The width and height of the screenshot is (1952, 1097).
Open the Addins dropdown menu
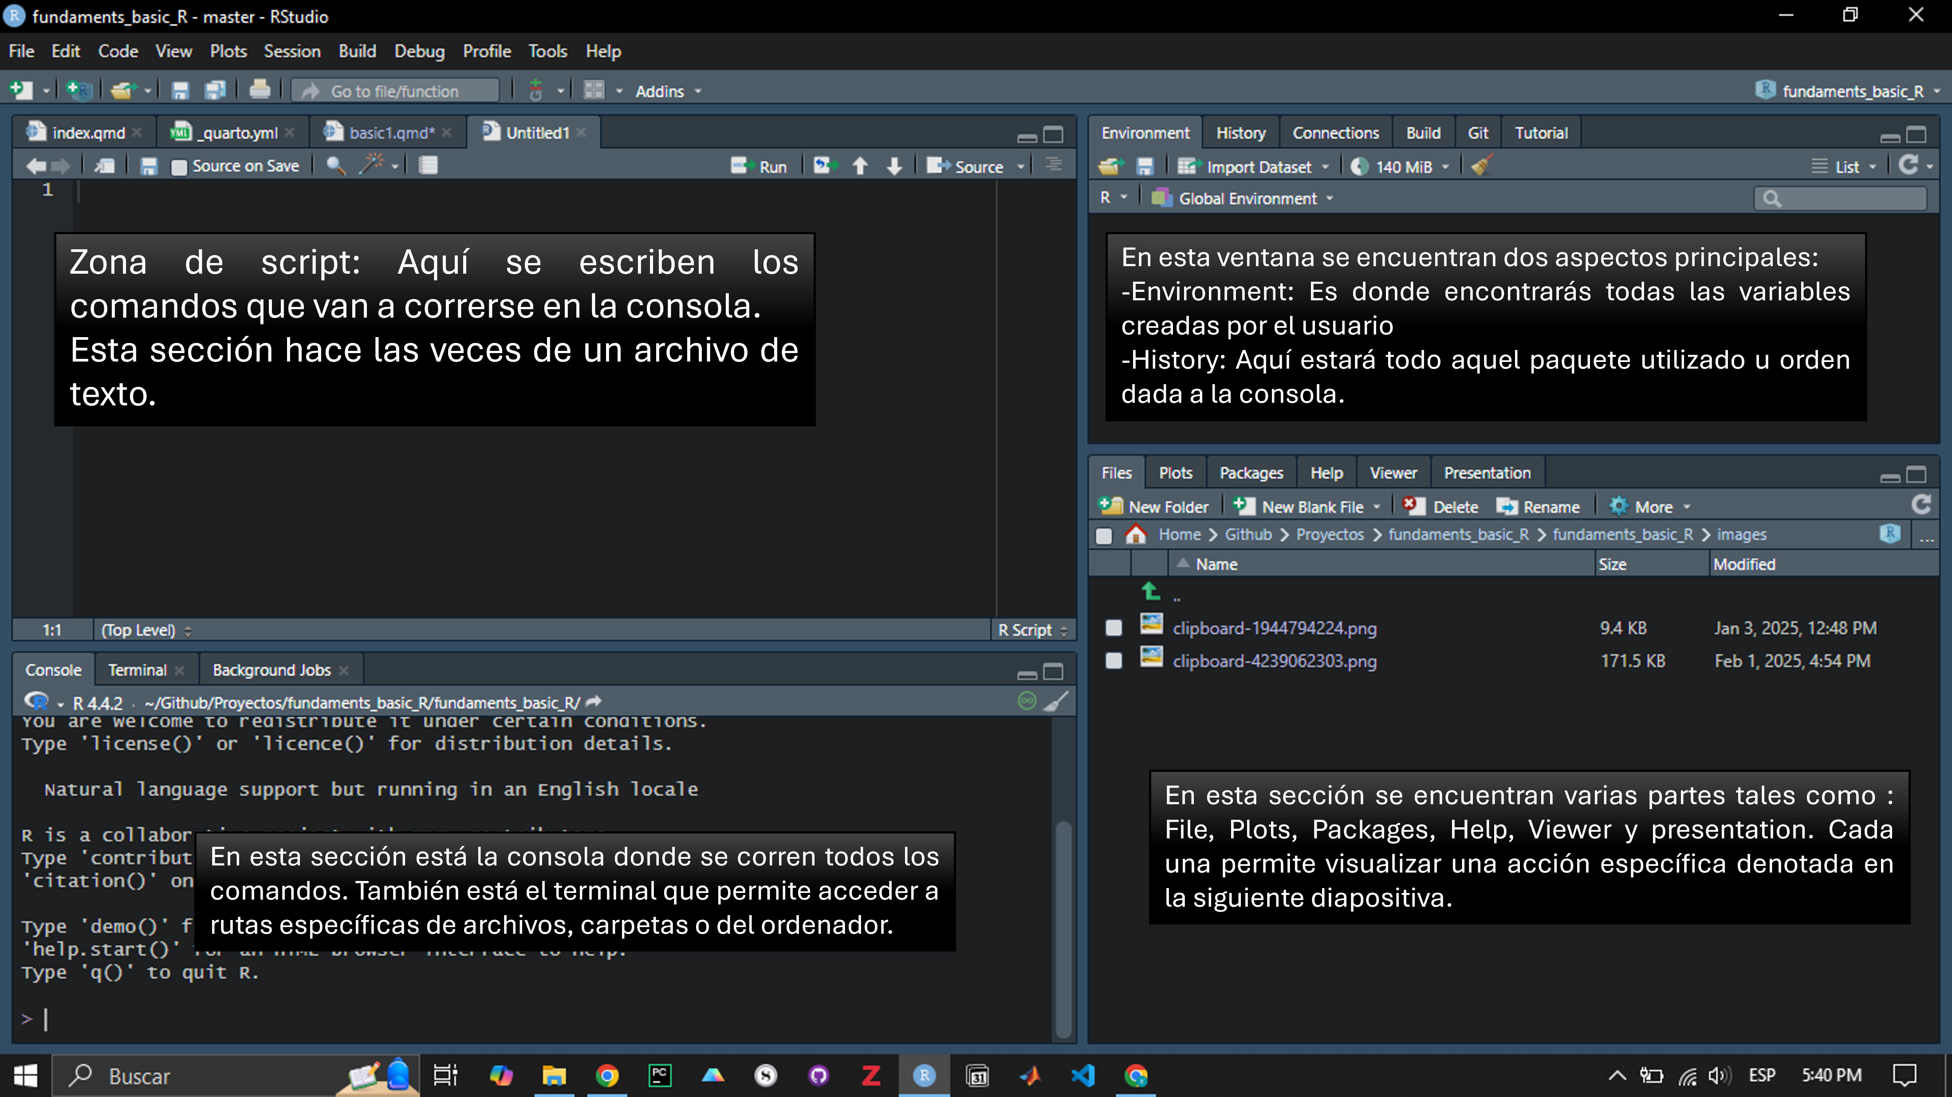tap(668, 91)
